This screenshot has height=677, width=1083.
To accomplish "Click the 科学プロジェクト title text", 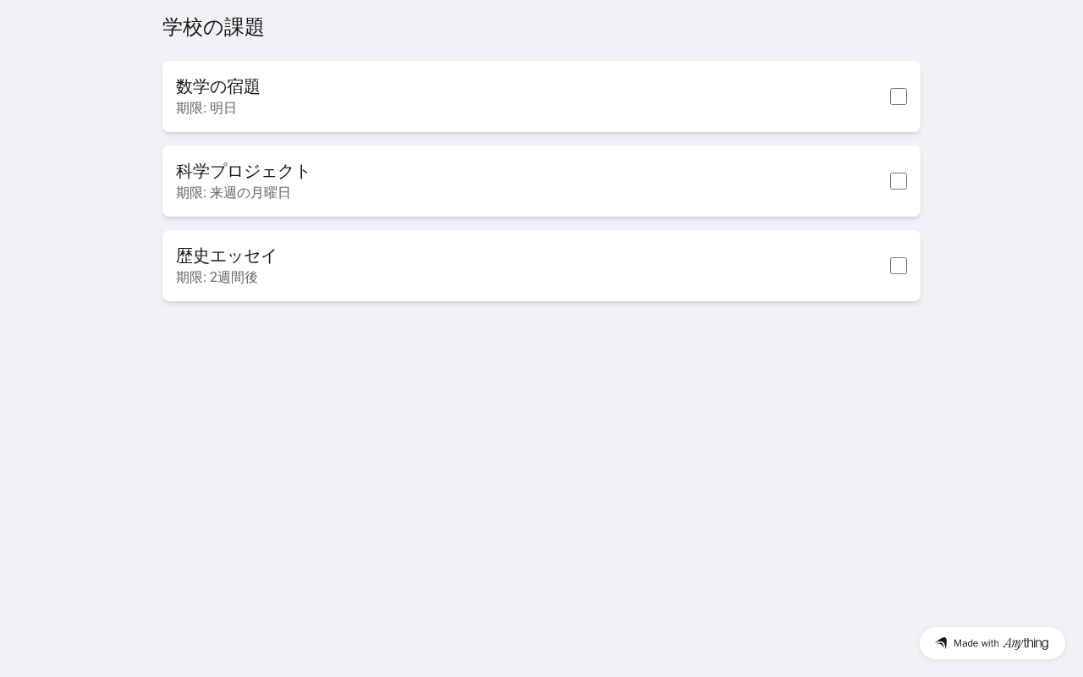I will click(244, 171).
